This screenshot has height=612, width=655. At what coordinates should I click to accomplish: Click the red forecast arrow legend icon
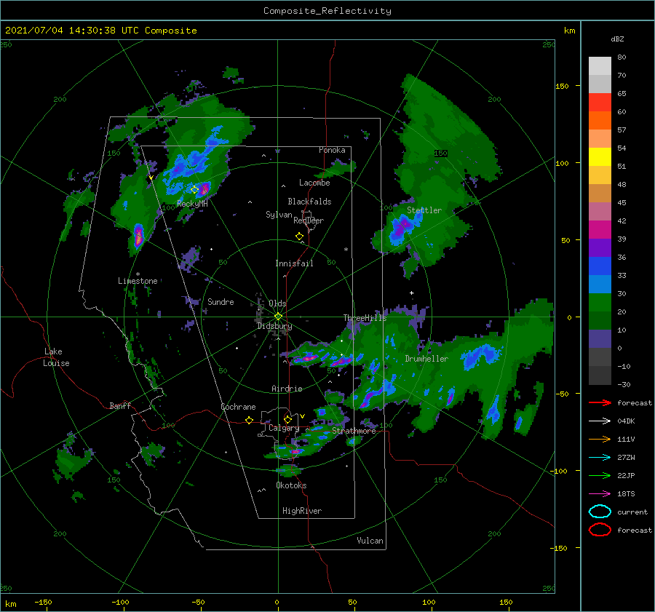click(600, 402)
